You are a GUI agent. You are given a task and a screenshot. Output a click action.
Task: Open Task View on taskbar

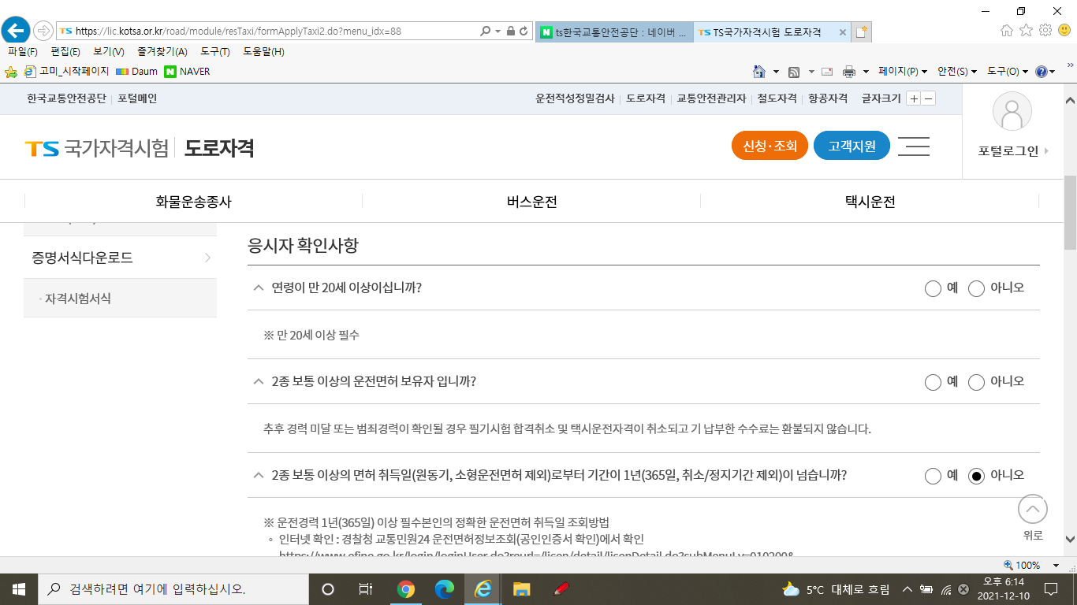[365, 588]
